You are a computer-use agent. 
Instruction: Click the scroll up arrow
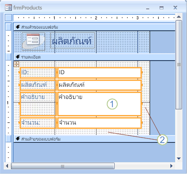pyautogui.click(x=179, y=17)
